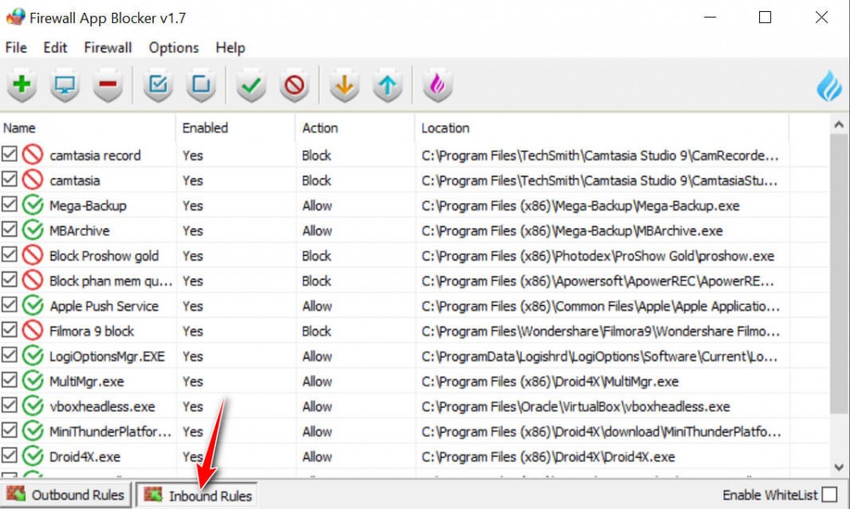Image resolution: width=850 pixels, height=509 pixels.
Task: Open the Firewall menu
Action: point(107,48)
